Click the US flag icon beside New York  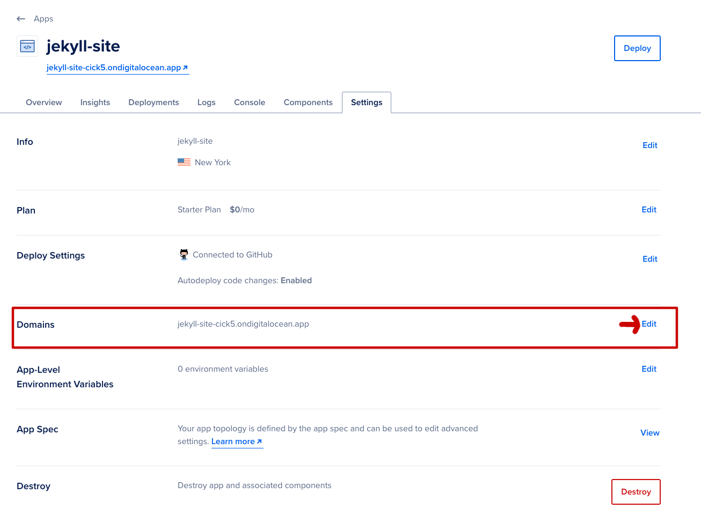[184, 162]
